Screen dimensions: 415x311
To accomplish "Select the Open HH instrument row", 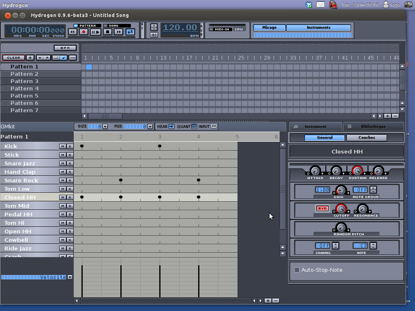I will (x=30, y=231).
